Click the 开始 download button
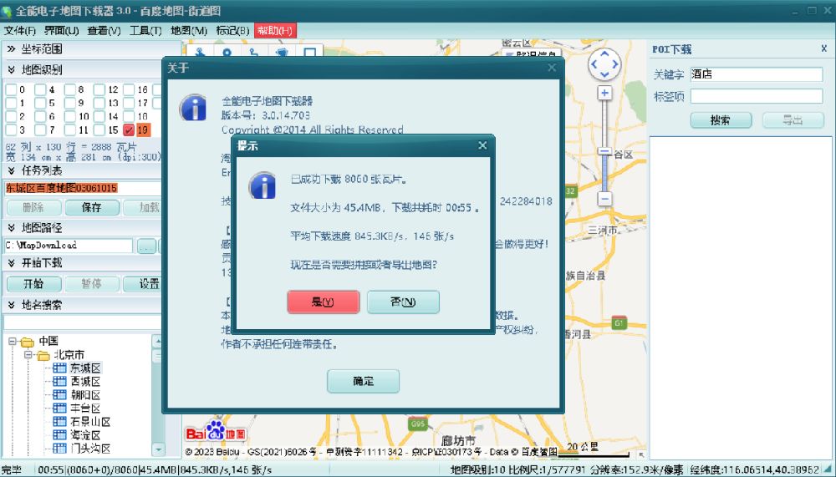Screen dimensions: 836x477 pos(33,283)
